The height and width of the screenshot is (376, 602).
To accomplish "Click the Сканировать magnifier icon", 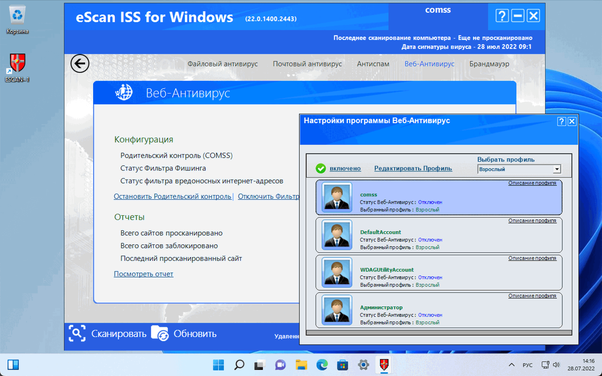I will pos(77,333).
